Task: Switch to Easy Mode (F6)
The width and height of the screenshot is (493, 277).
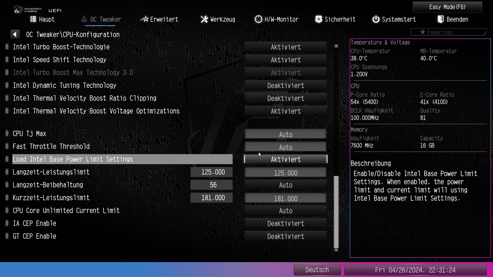Action: [x=447, y=7]
